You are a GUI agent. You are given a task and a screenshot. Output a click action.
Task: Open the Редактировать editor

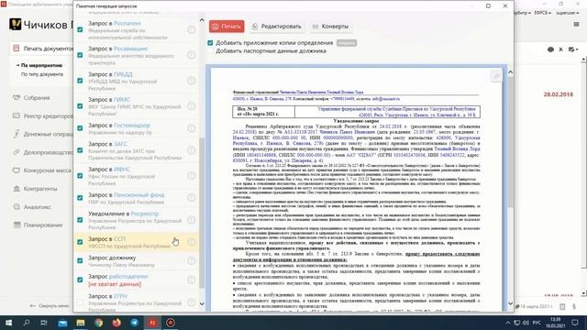point(276,27)
